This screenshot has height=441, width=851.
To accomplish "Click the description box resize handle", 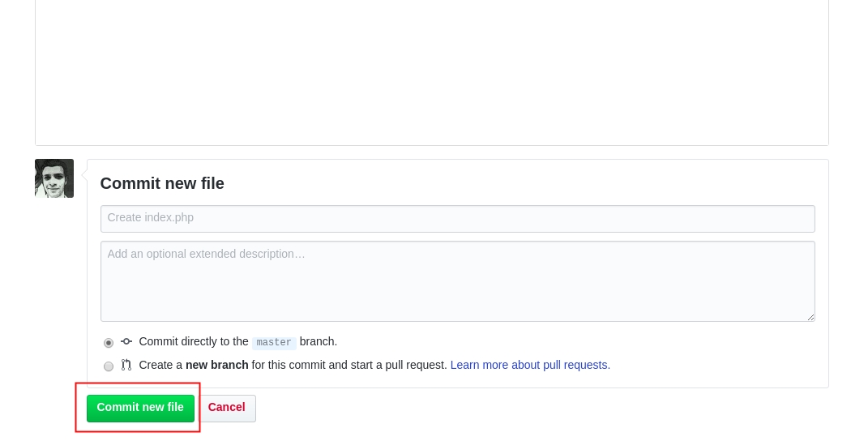I will [x=810, y=317].
